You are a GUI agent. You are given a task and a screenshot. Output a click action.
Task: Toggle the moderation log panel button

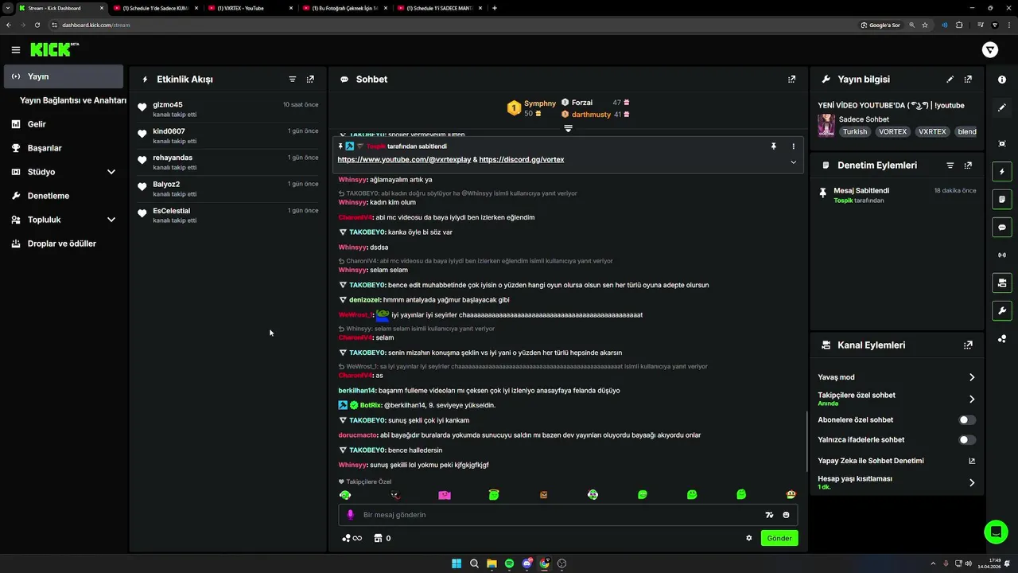pos(1002,199)
